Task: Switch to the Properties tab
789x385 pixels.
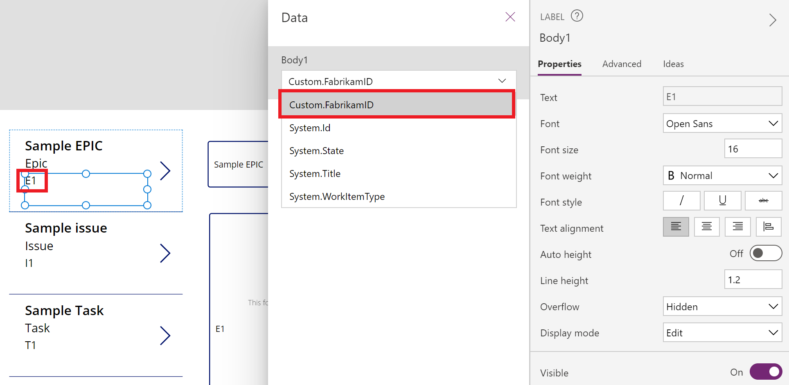Action: coord(559,64)
